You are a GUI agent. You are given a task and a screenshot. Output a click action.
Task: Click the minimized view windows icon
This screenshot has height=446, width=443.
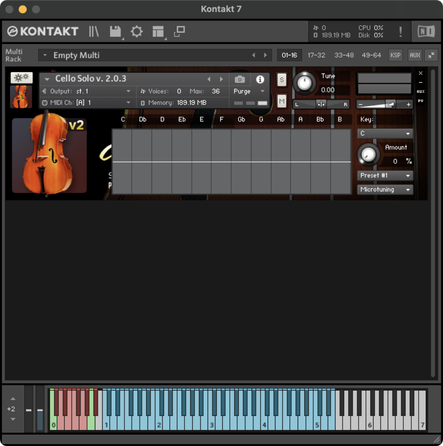[179, 31]
